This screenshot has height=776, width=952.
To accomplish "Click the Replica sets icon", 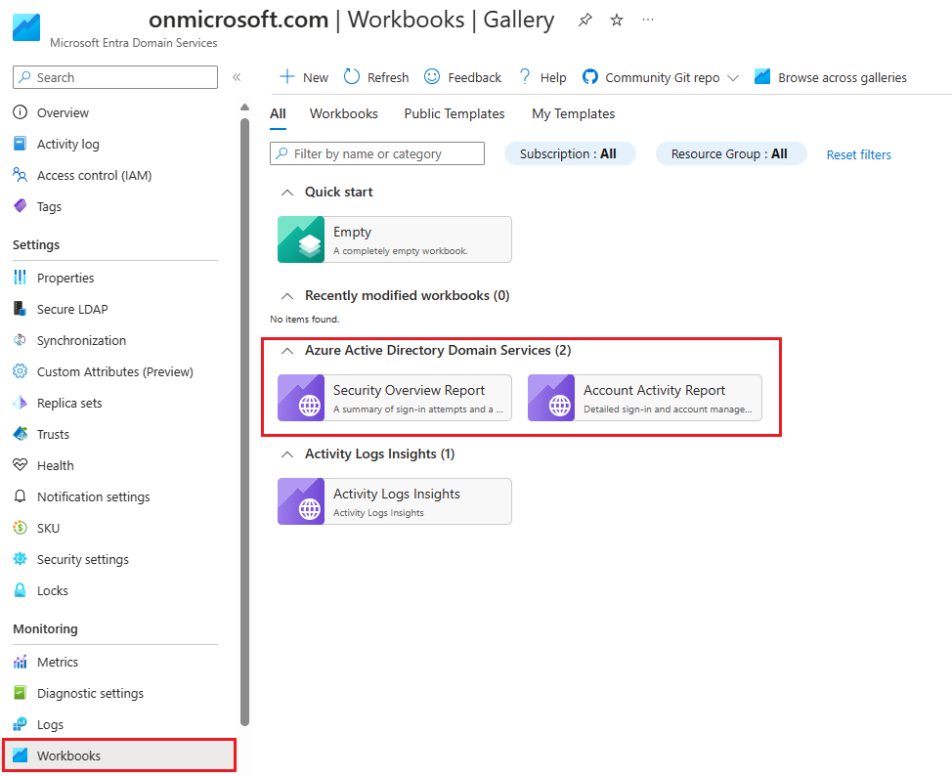I will pos(20,403).
